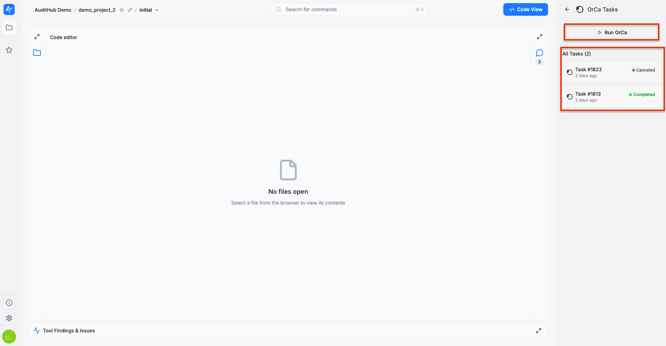Open comments bubble icon
666x346 pixels.
tap(539, 53)
